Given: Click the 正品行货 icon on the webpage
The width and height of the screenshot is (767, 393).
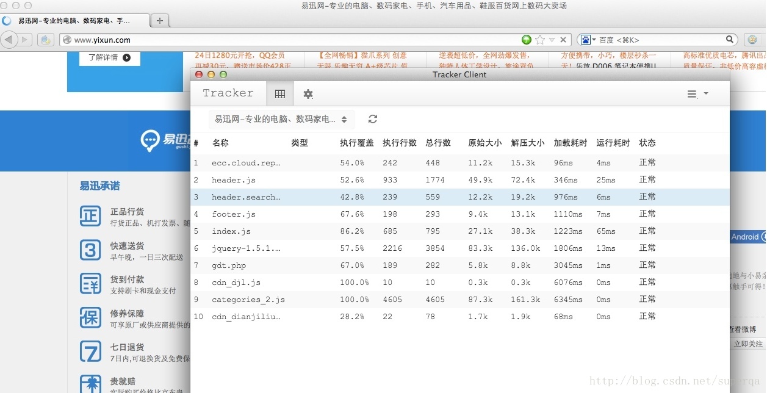Looking at the screenshot, I should coord(90,216).
